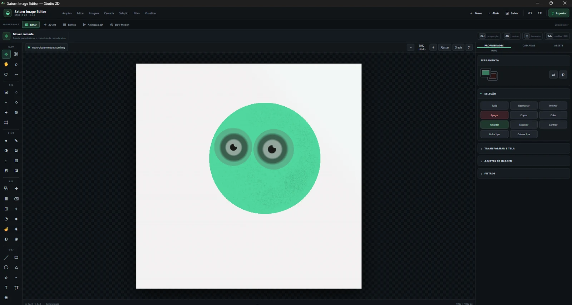Pick the pencil tool in the PINT group
The height and width of the screenshot is (305, 572).
coord(16,141)
